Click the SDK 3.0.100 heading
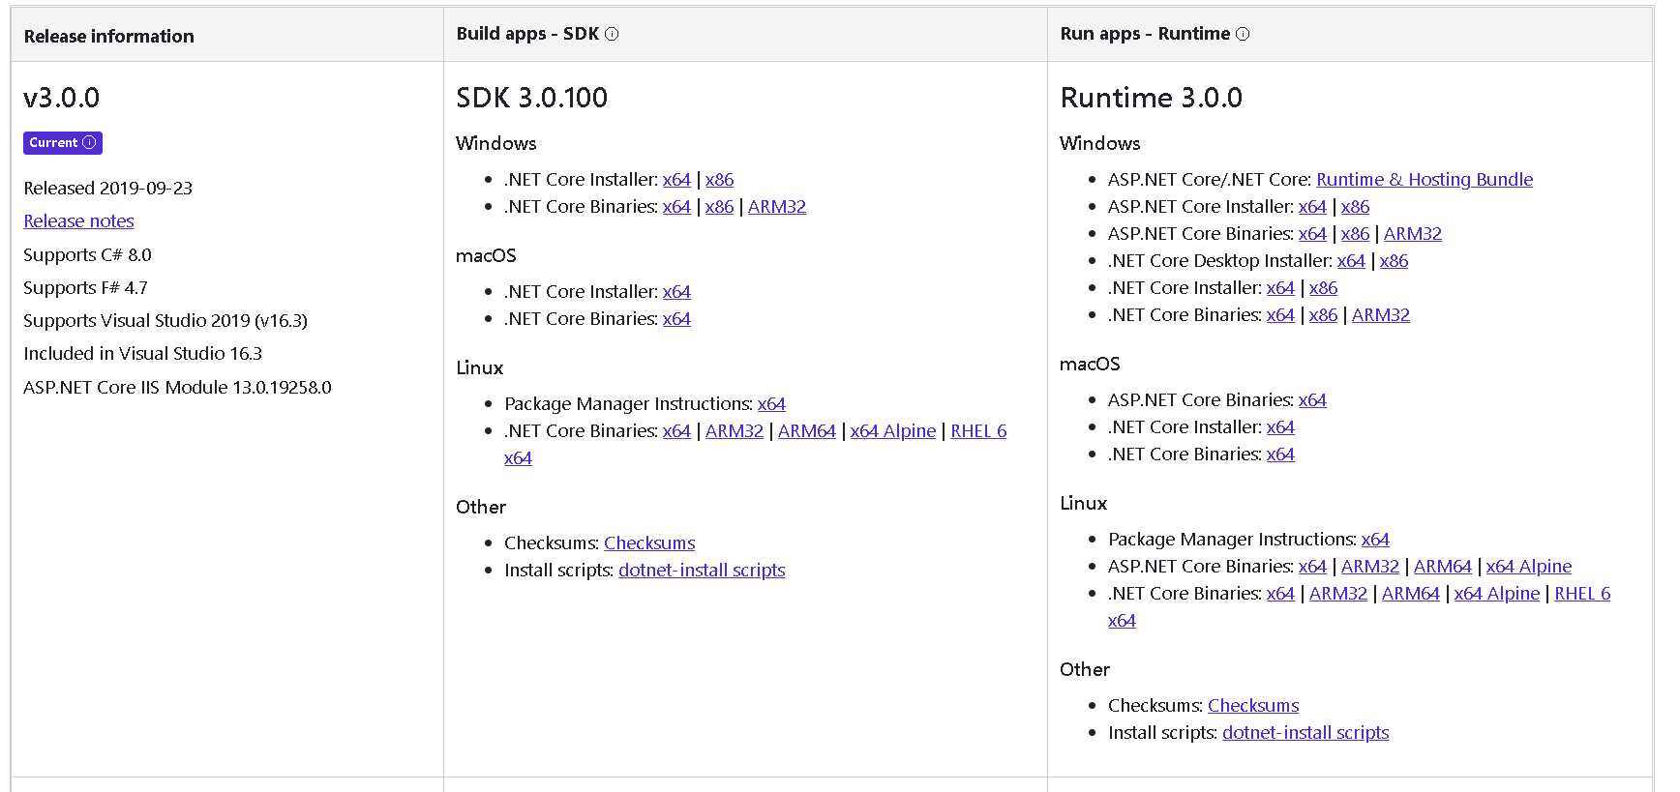 pyautogui.click(x=532, y=97)
